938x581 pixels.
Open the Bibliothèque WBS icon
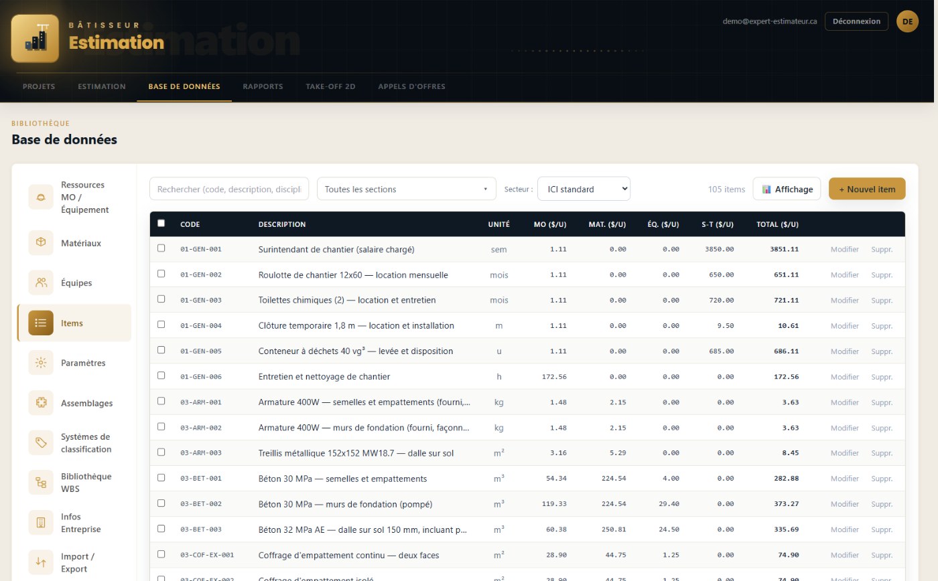pyautogui.click(x=41, y=483)
